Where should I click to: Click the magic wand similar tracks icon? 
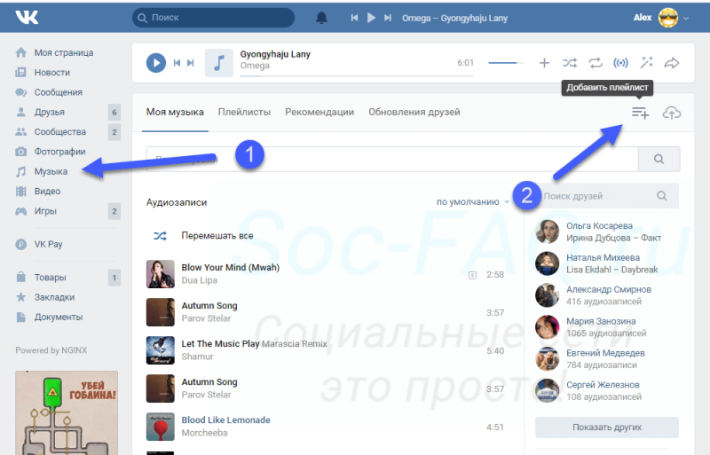click(x=647, y=62)
